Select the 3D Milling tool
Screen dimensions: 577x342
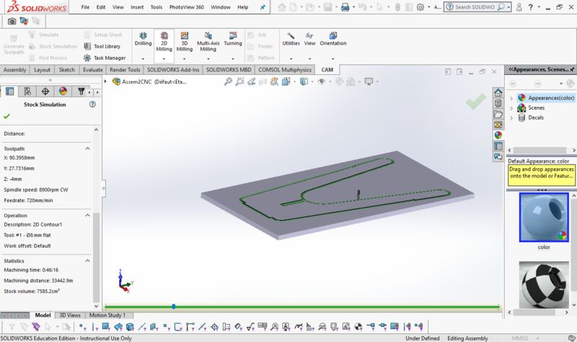185,42
